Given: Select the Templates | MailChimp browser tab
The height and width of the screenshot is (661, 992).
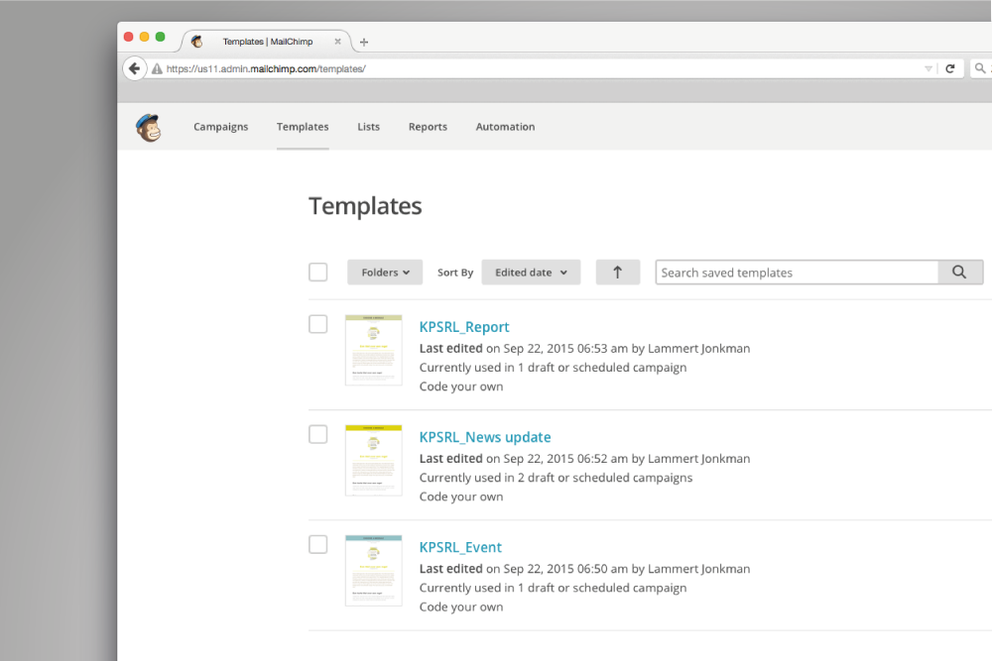Looking at the screenshot, I should tap(267, 42).
